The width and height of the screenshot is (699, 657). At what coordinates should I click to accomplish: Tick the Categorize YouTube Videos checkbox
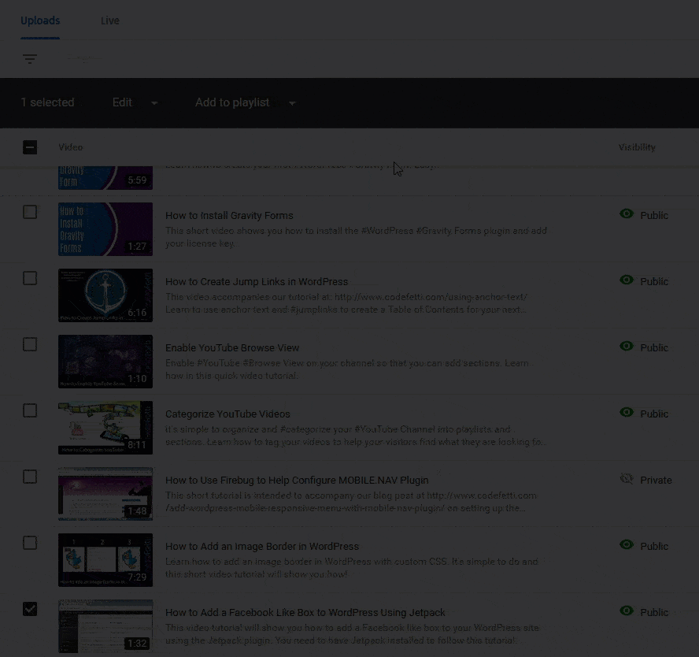click(30, 410)
